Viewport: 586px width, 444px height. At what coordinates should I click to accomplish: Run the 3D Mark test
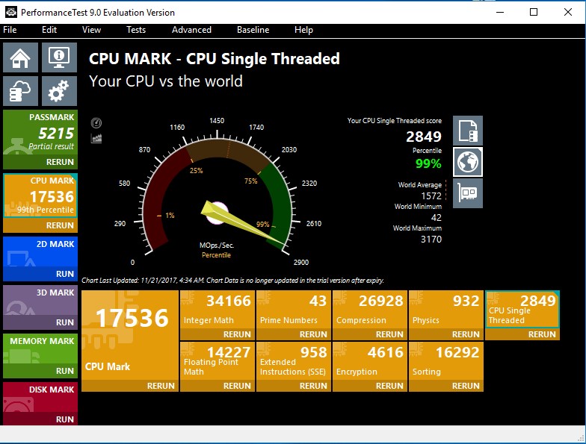tap(64, 322)
